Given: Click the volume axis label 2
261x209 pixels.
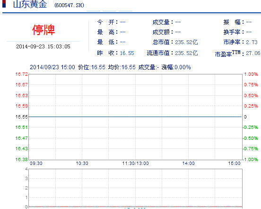Looking at the screenshot, I should click(26, 188).
